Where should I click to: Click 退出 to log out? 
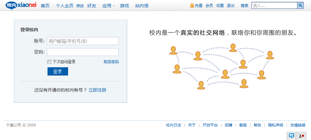tap(231, 6)
